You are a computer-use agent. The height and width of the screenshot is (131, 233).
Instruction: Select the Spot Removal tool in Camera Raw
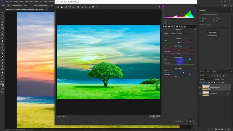click(x=83, y=7)
